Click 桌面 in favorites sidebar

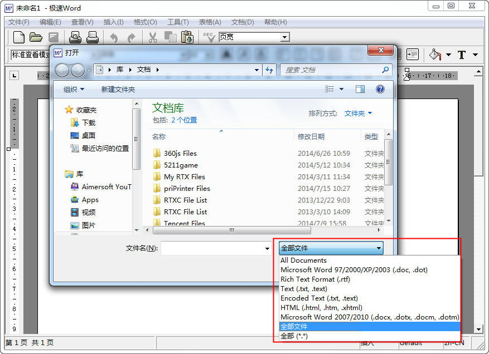click(x=83, y=135)
